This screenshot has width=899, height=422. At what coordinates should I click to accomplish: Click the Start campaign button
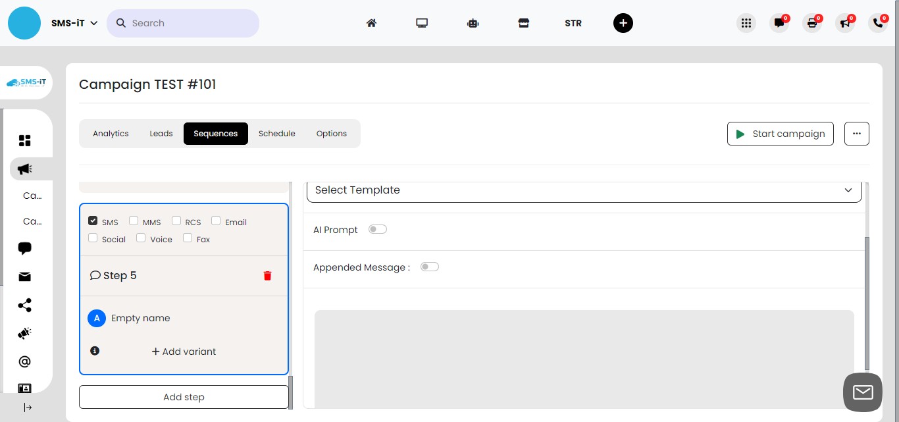781,134
